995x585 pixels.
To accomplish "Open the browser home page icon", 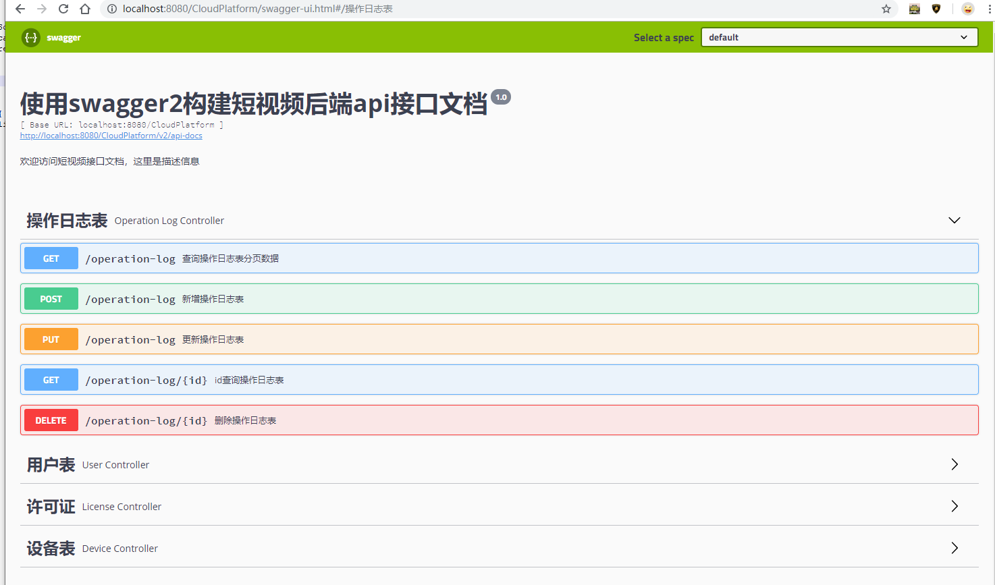I will coord(86,9).
